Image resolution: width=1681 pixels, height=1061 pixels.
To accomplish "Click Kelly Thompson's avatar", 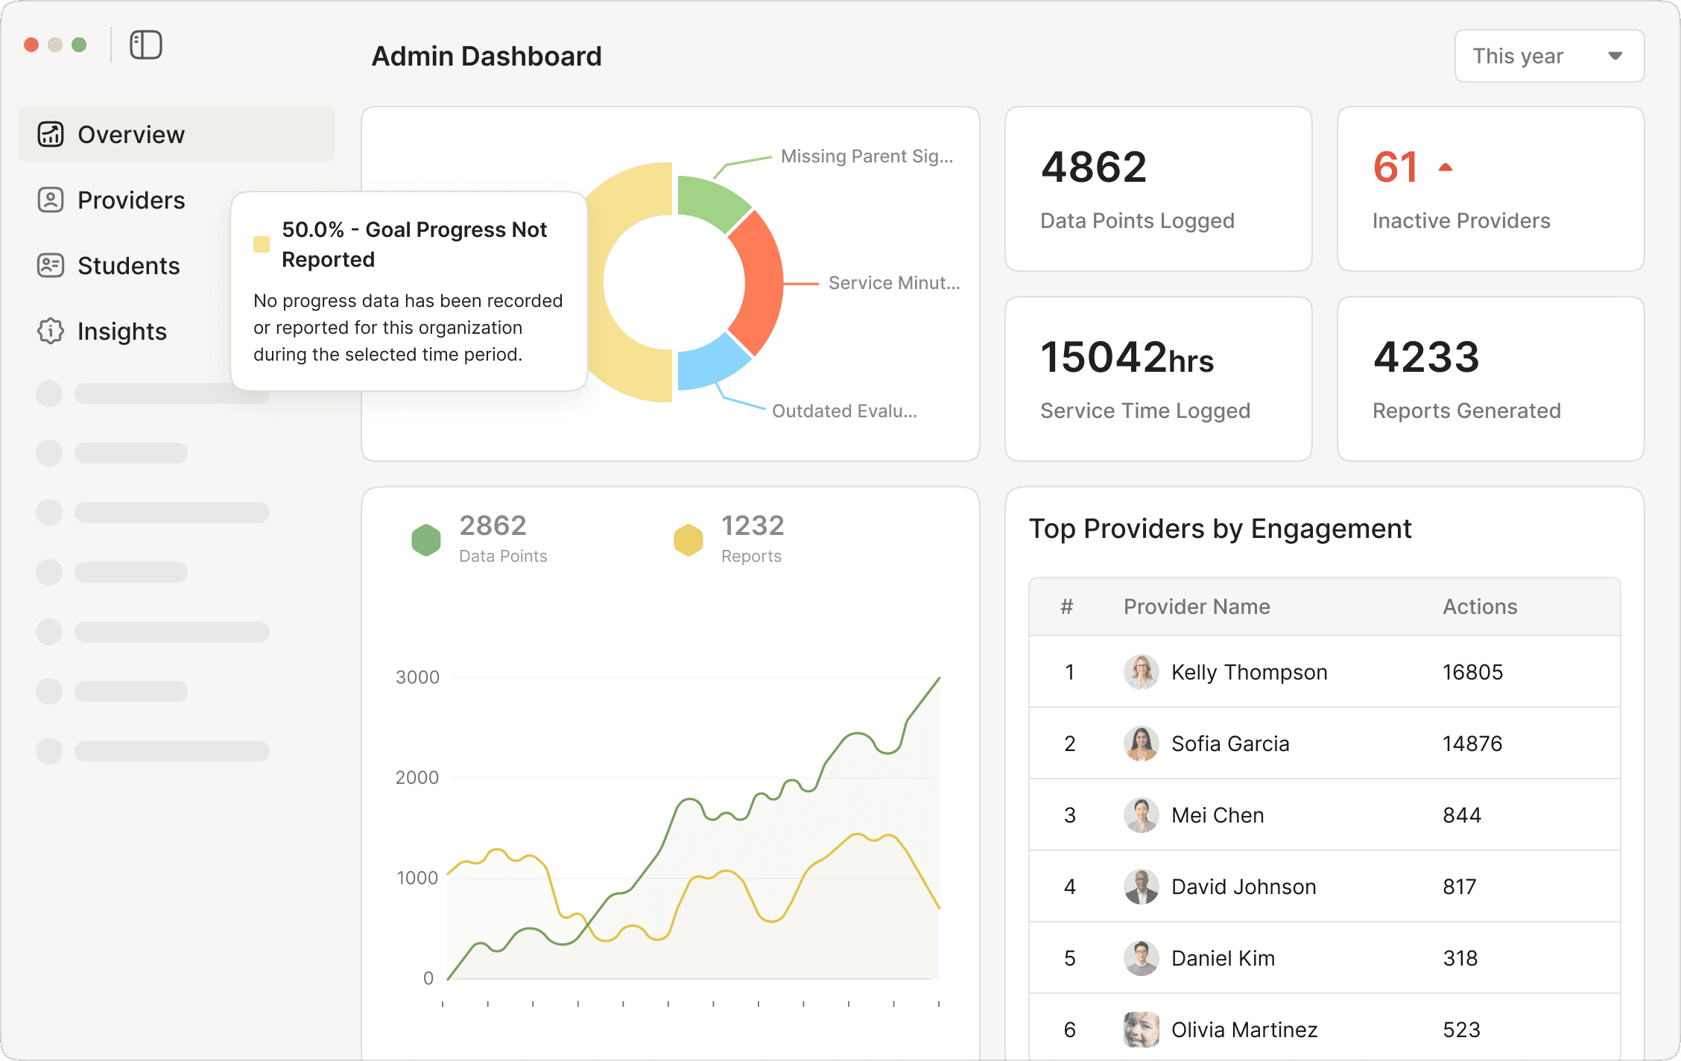I will pos(1141,672).
